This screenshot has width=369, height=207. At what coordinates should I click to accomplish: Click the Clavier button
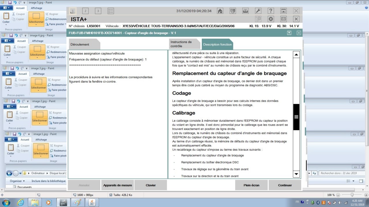(x=151, y=185)
